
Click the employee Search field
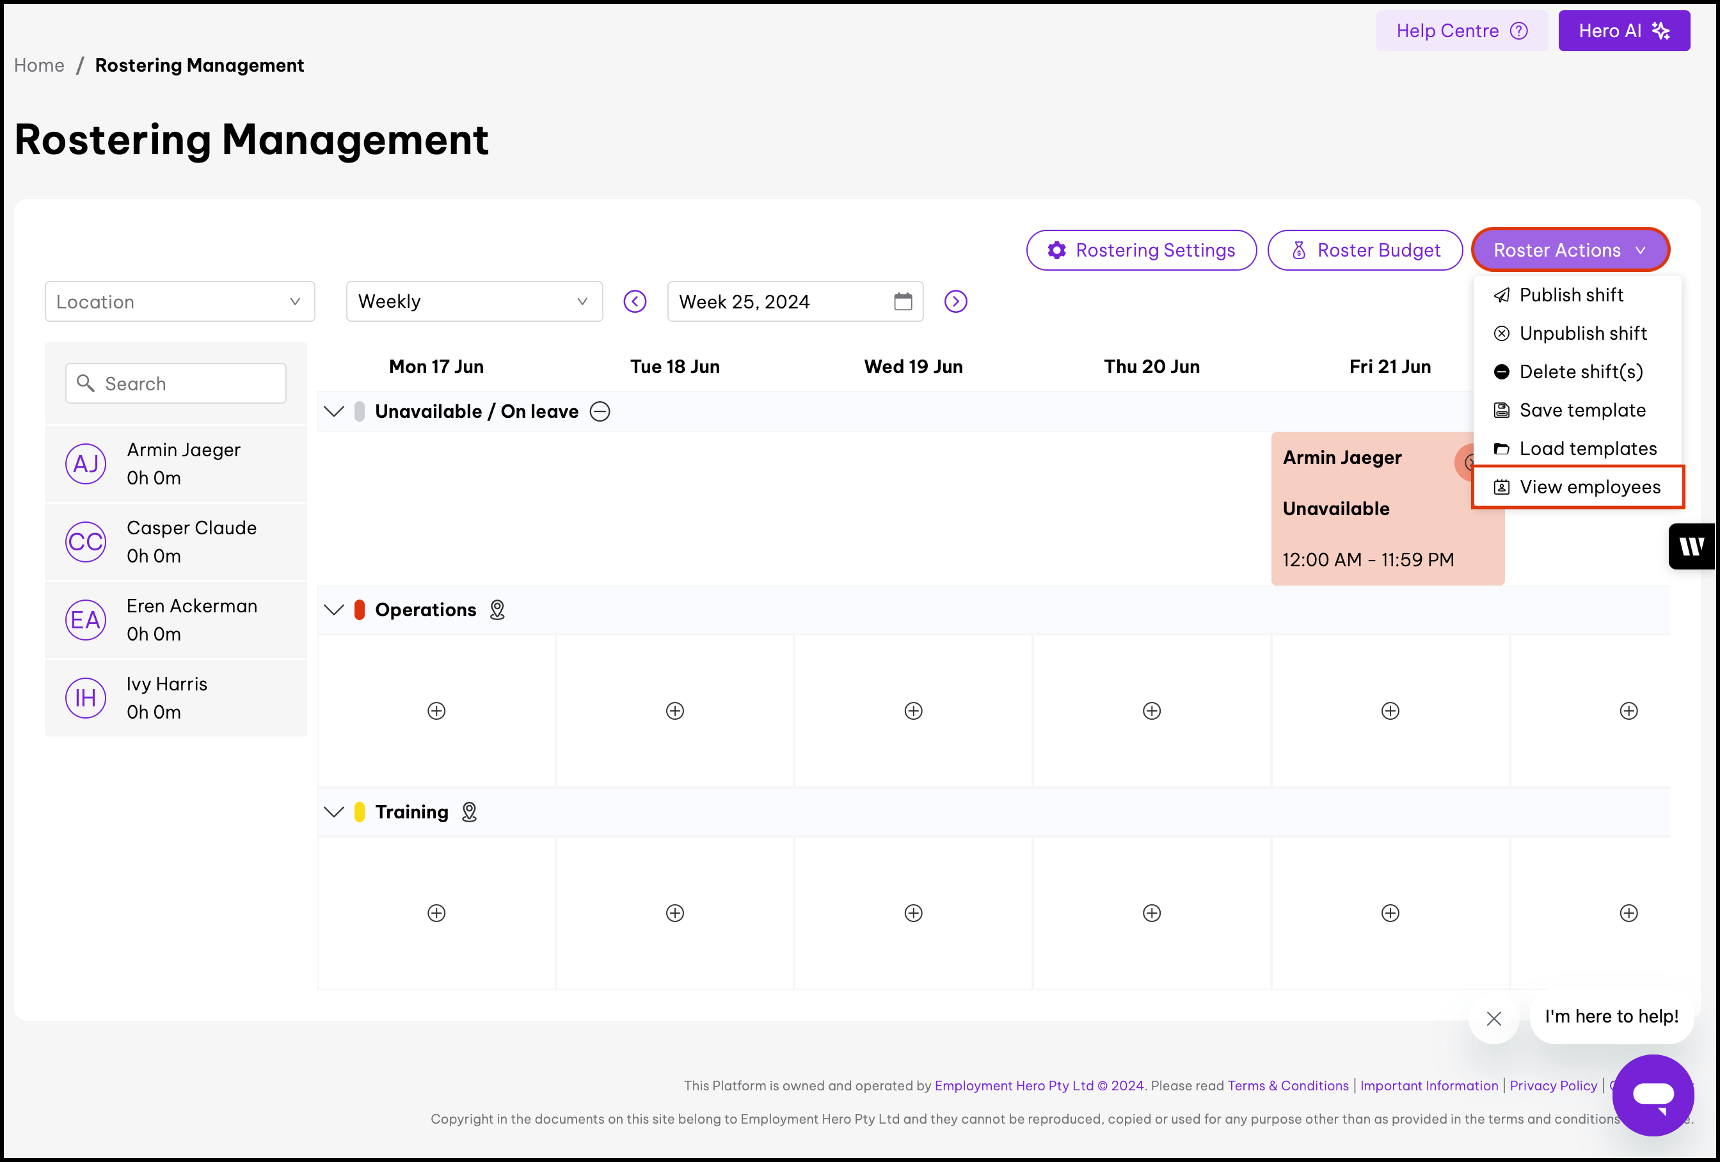tap(176, 383)
